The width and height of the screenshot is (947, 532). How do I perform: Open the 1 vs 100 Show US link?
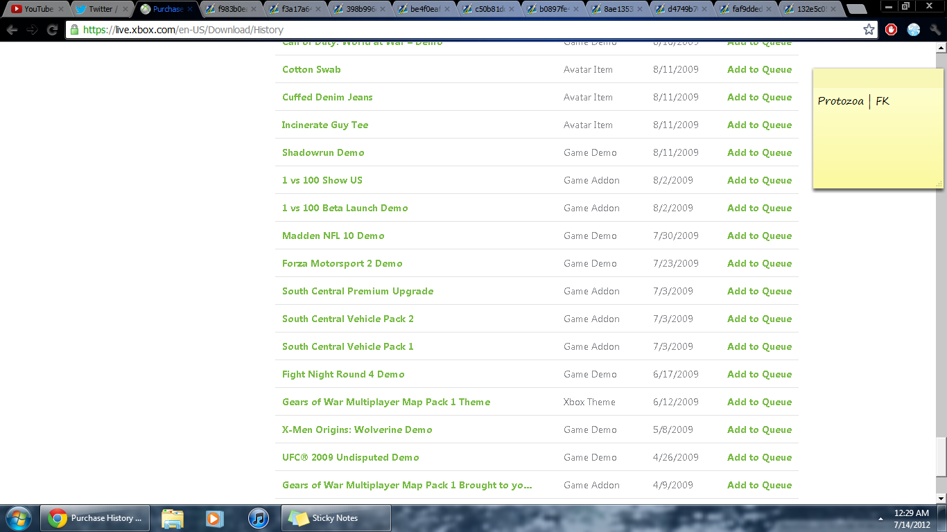[322, 180]
